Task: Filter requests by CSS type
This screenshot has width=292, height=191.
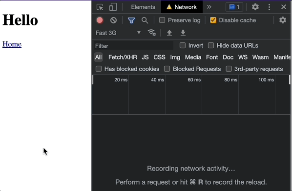Action: pos(159,57)
